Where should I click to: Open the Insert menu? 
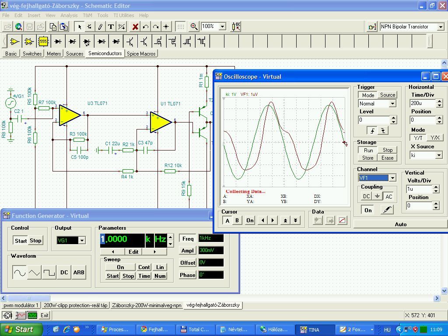coord(34,15)
